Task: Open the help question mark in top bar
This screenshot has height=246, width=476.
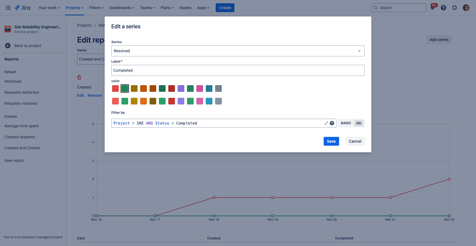Action: [443, 8]
